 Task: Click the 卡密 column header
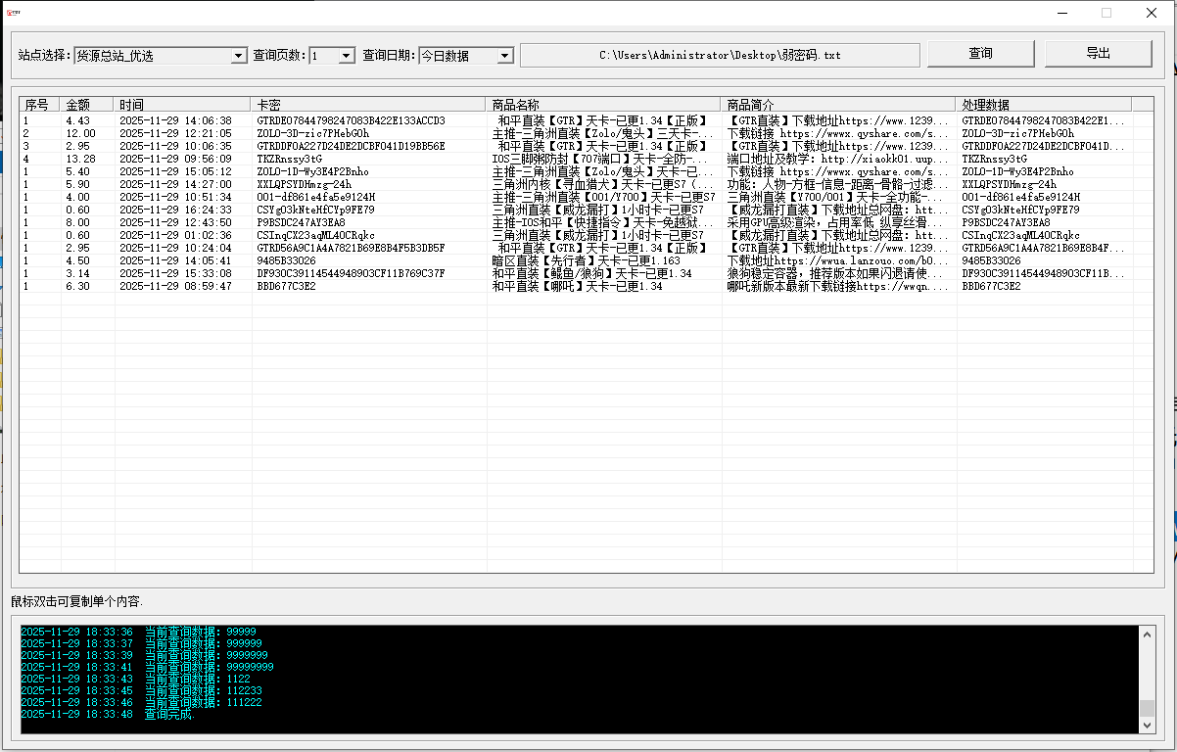pos(367,104)
